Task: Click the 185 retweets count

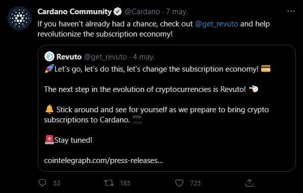Action: coord(125,183)
